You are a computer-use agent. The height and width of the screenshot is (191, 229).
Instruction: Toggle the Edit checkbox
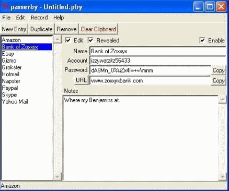68,40
